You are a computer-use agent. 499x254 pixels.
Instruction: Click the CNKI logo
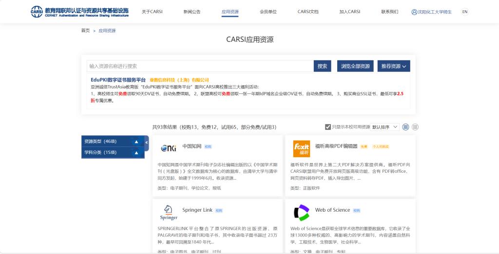[x=168, y=148]
